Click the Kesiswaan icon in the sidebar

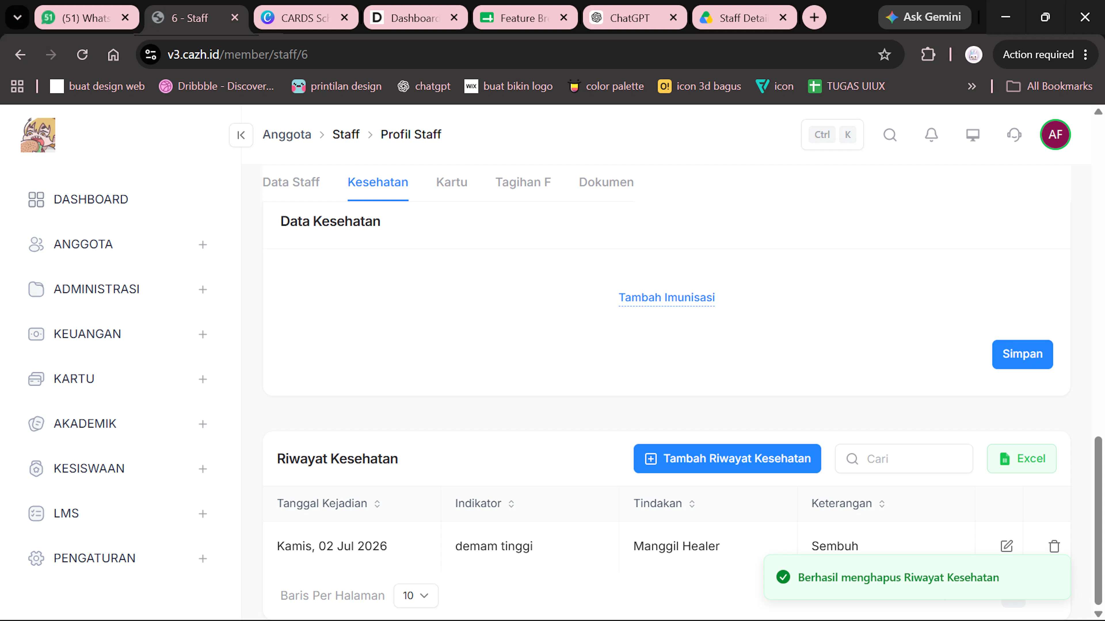point(36,468)
